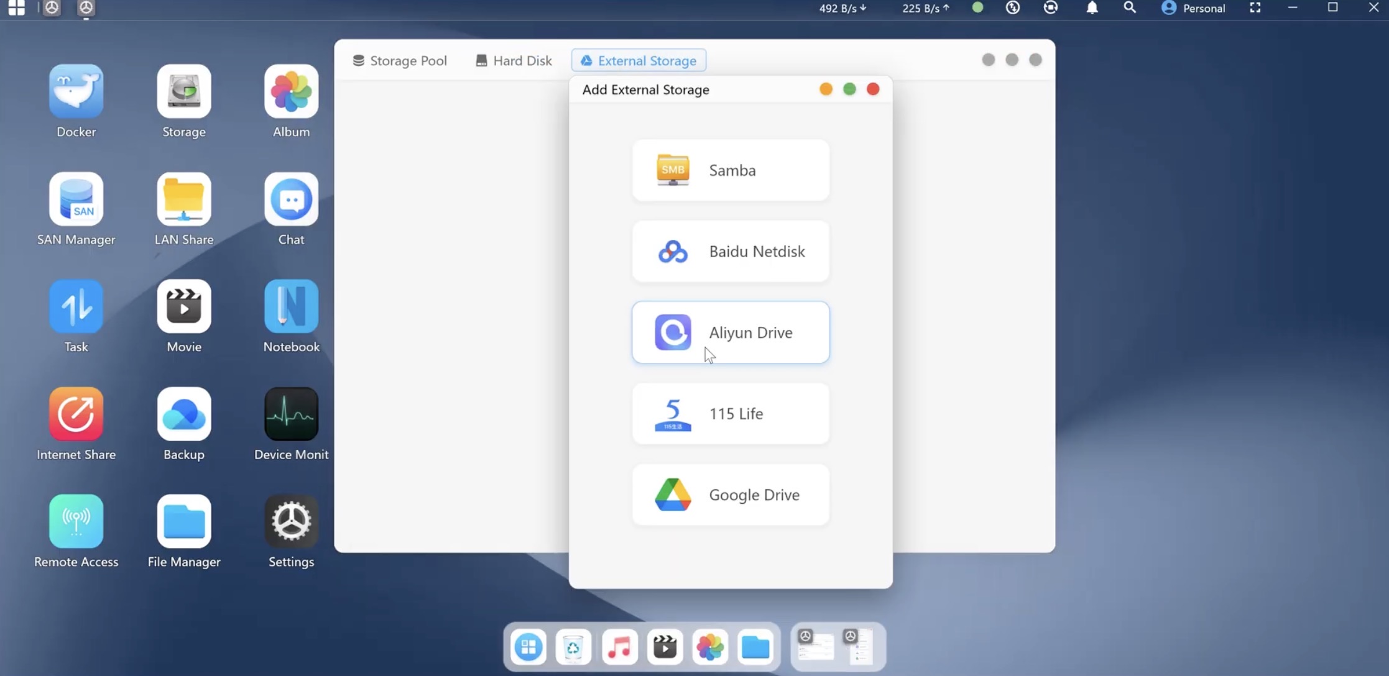
Task: Switch to the Hard Disk tab
Action: 514,61
